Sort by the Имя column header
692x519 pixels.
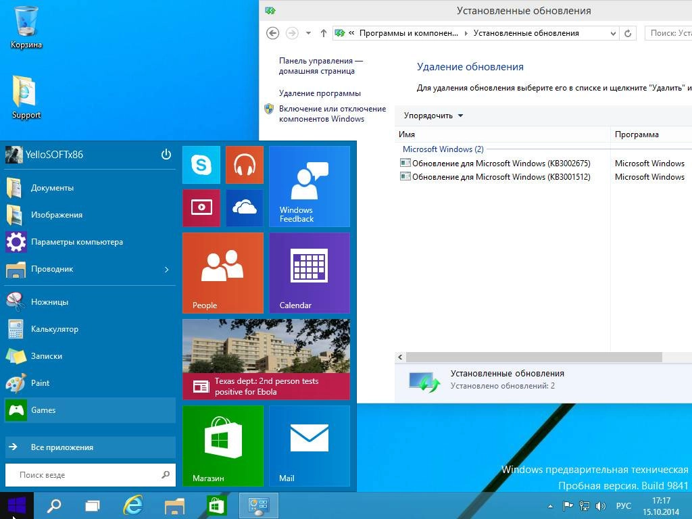click(502, 134)
